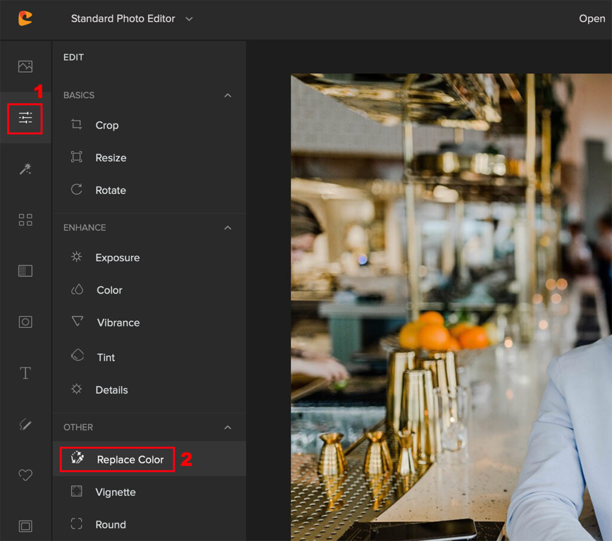Choose the Vignette option
The width and height of the screenshot is (612, 541).
pyautogui.click(x=149, y=492)
